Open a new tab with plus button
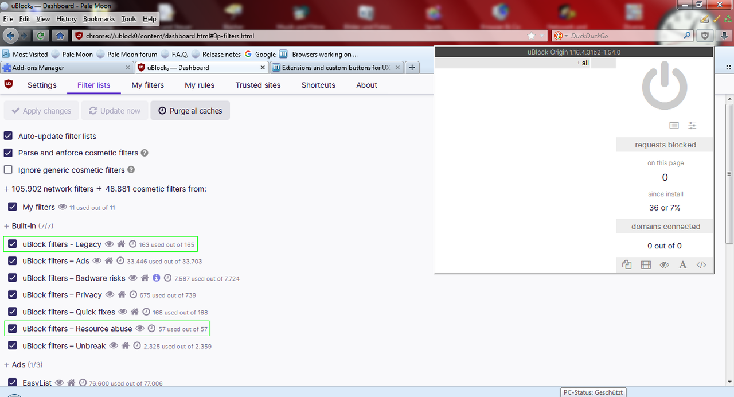The width and height of the screenshot is (734, 397). coord(412,68)
